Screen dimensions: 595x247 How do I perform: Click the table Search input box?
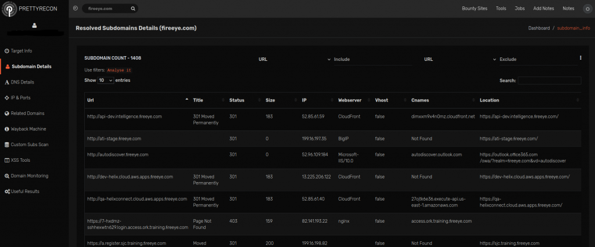550,81
